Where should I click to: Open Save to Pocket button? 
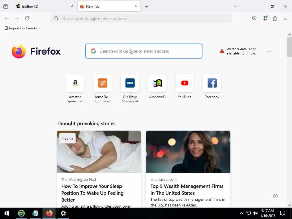click(x=254, y=18)
